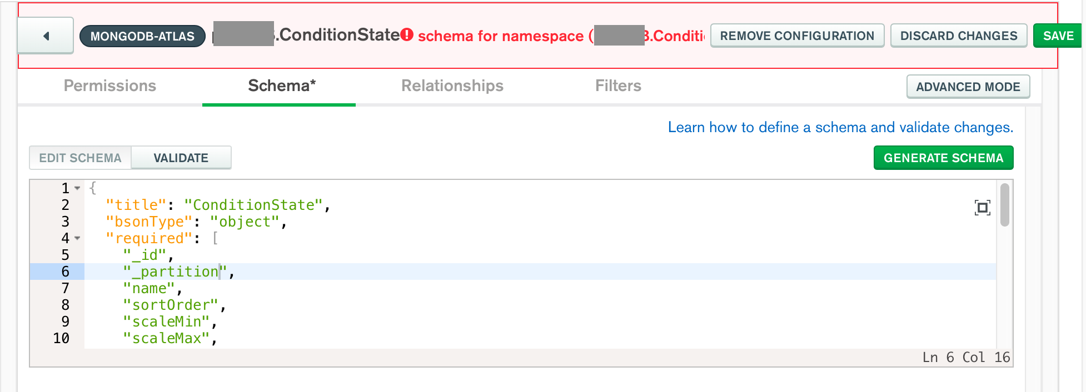
Task: Click the editor vertical scrollbar
Action: (x=1004, y=205)
